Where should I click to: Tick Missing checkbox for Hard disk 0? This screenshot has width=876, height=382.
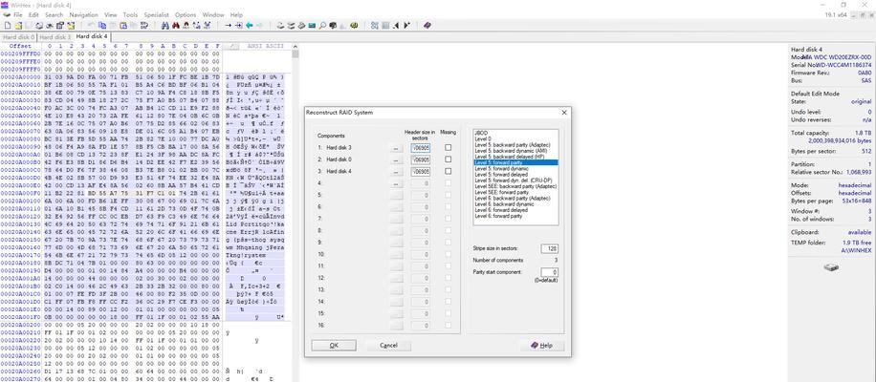point(449,159)
